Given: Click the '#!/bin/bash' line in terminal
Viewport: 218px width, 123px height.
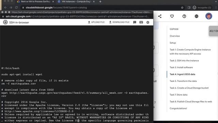Looking at the screenshot, I should [x=11, y=68].
